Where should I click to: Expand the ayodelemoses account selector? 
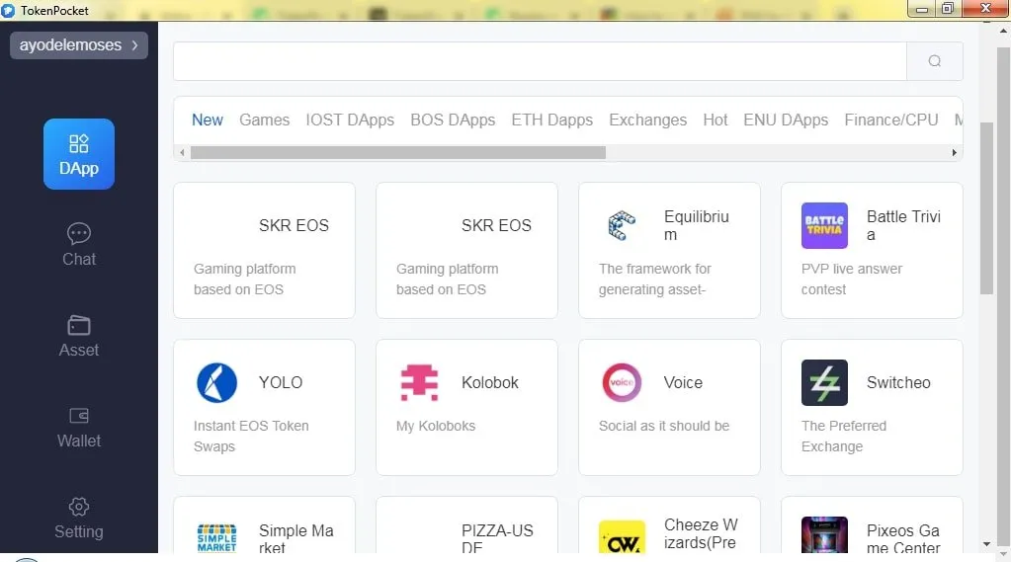pos(79,45)
